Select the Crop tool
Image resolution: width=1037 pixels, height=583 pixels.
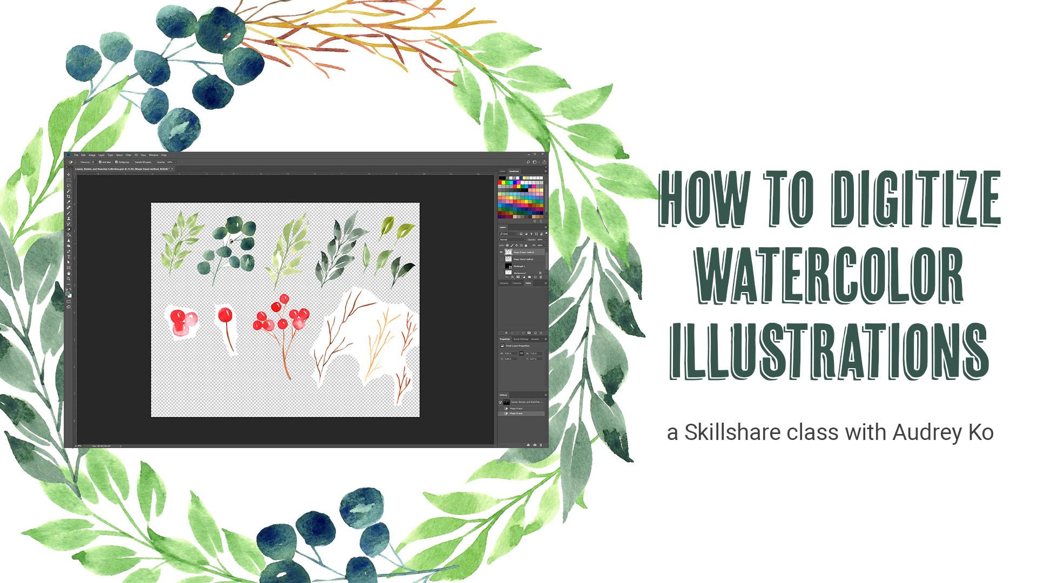click(x=69, y=196)
